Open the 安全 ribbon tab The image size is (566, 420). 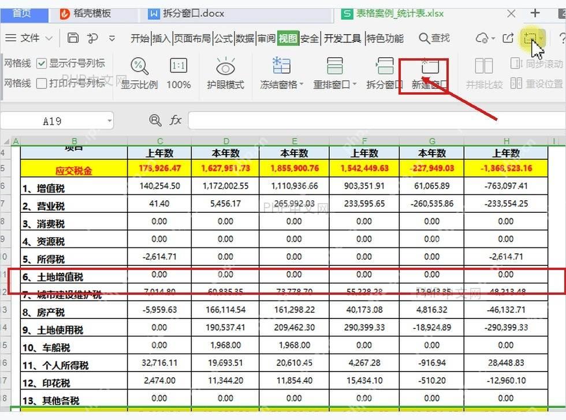[310, 38]
